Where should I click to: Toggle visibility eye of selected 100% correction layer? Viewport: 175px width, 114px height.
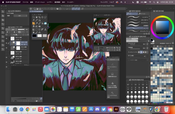[6, 43]
